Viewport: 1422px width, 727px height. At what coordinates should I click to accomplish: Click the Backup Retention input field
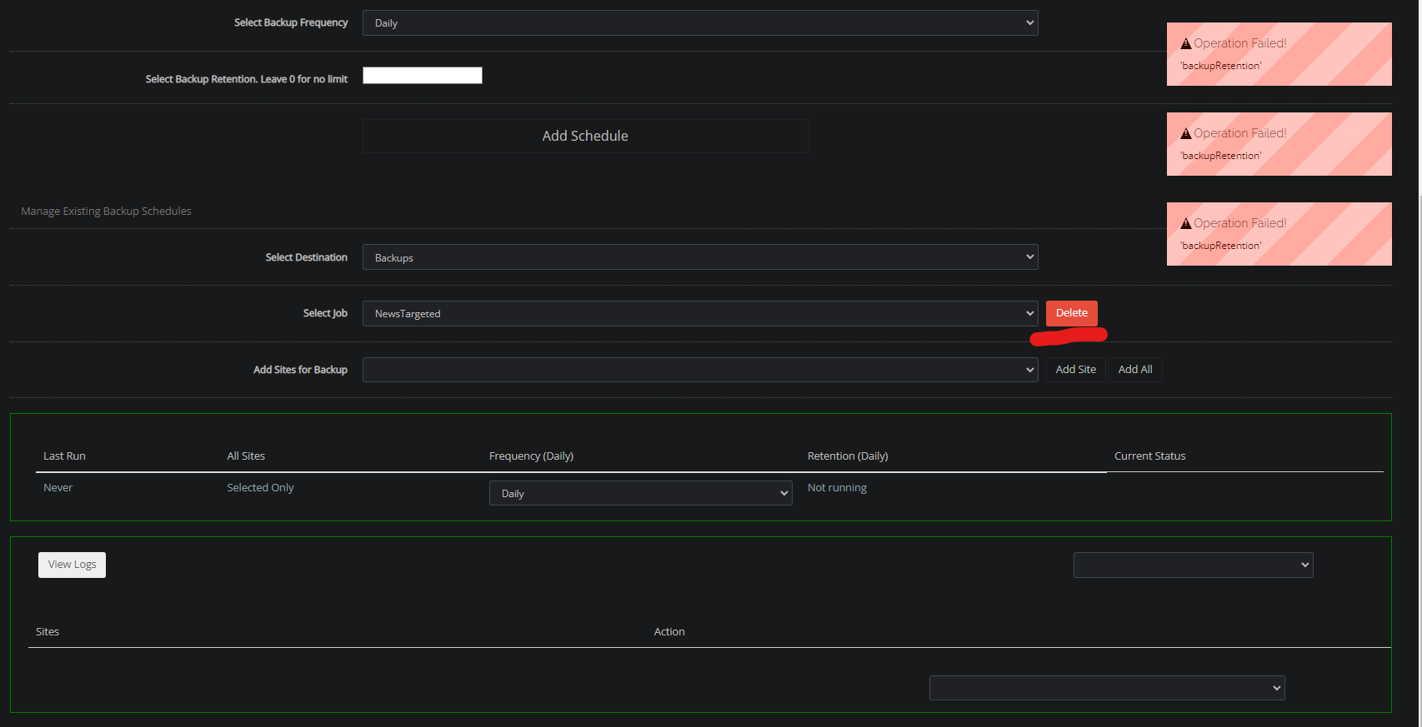(423, 76)
